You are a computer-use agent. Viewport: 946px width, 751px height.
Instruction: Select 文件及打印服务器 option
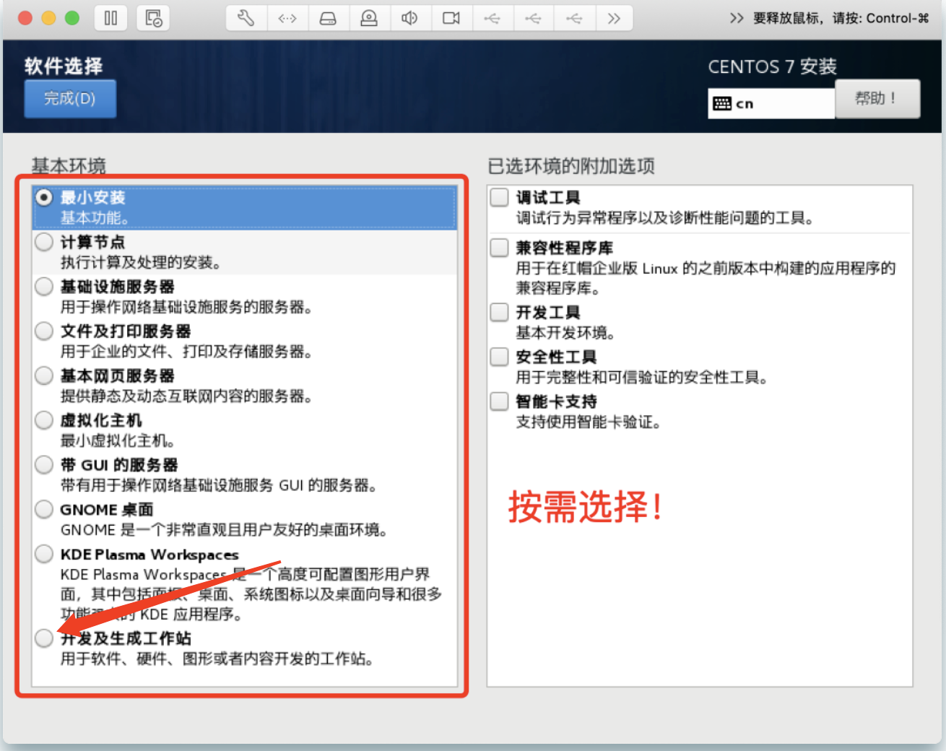point(44,331)
